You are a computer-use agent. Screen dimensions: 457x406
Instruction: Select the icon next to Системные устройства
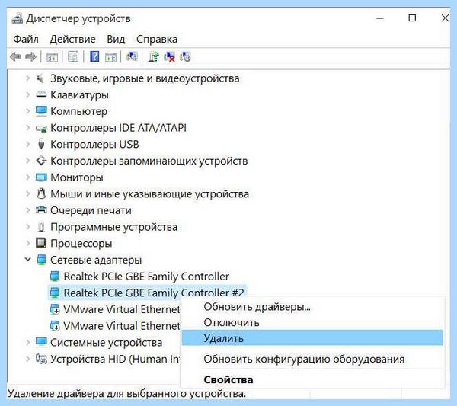click(41, 342)
